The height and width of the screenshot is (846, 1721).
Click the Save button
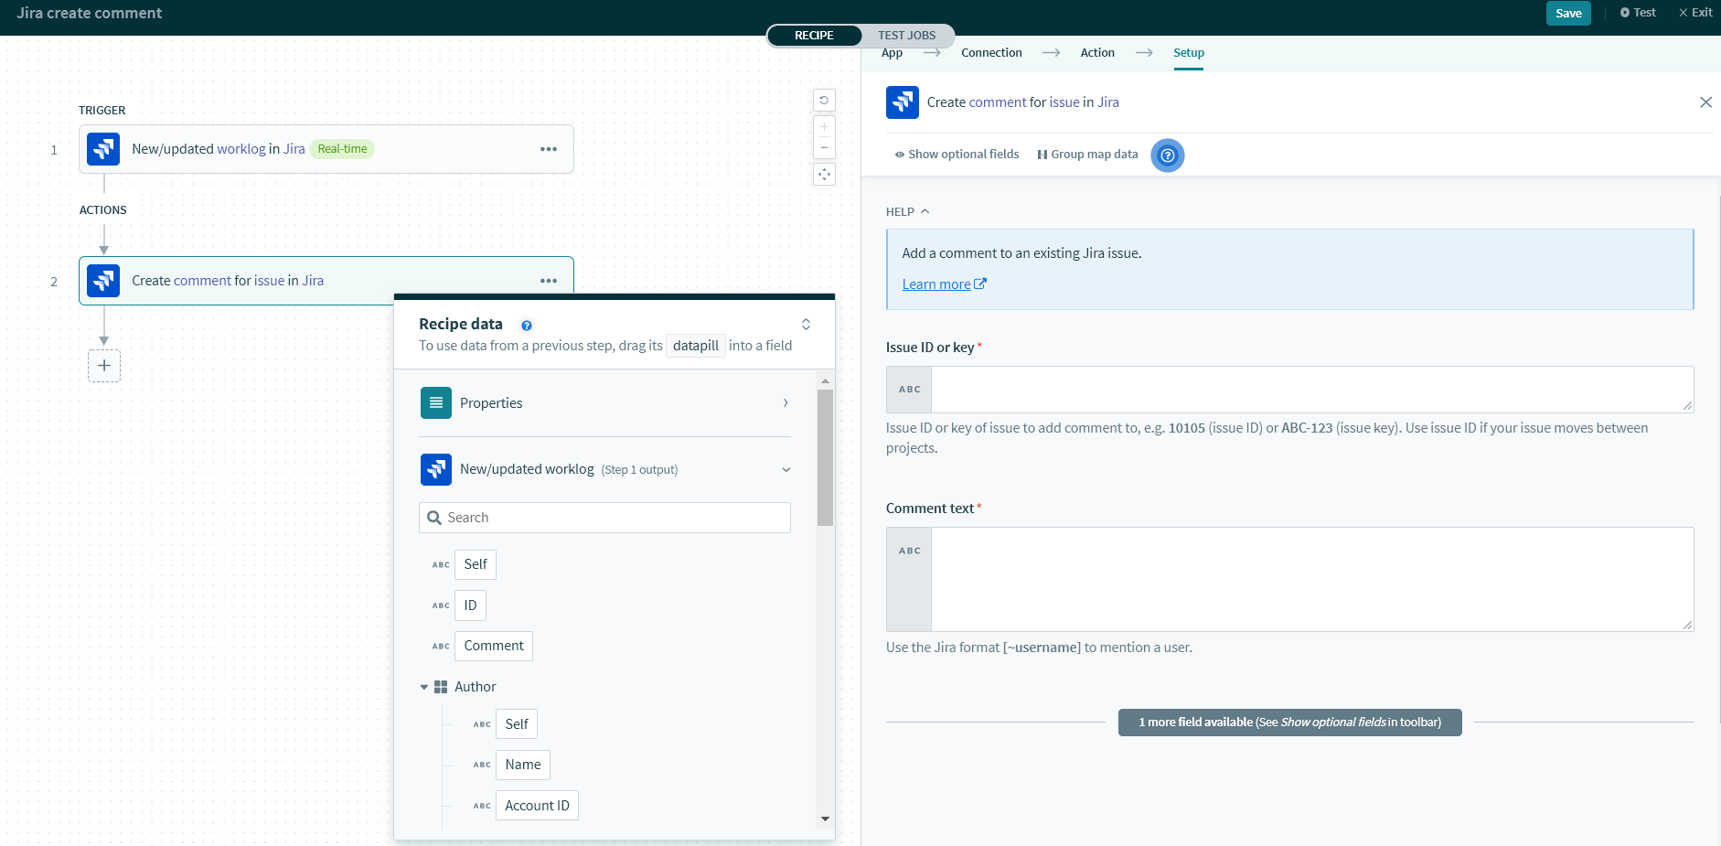pos(1567,13)
